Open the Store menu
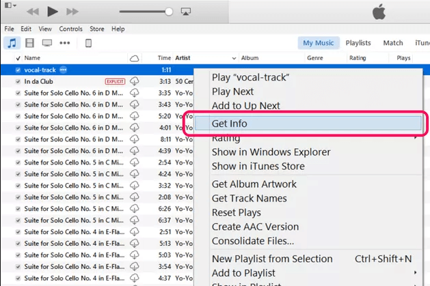430x286 pixels. click(x=97, y=29)
